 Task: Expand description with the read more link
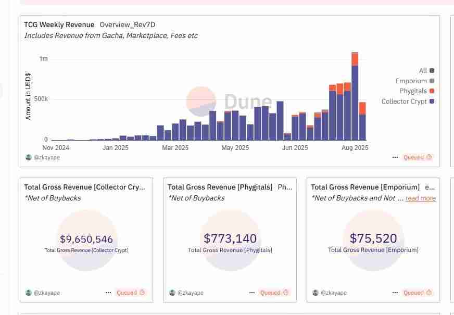click(x=420, y=198)
